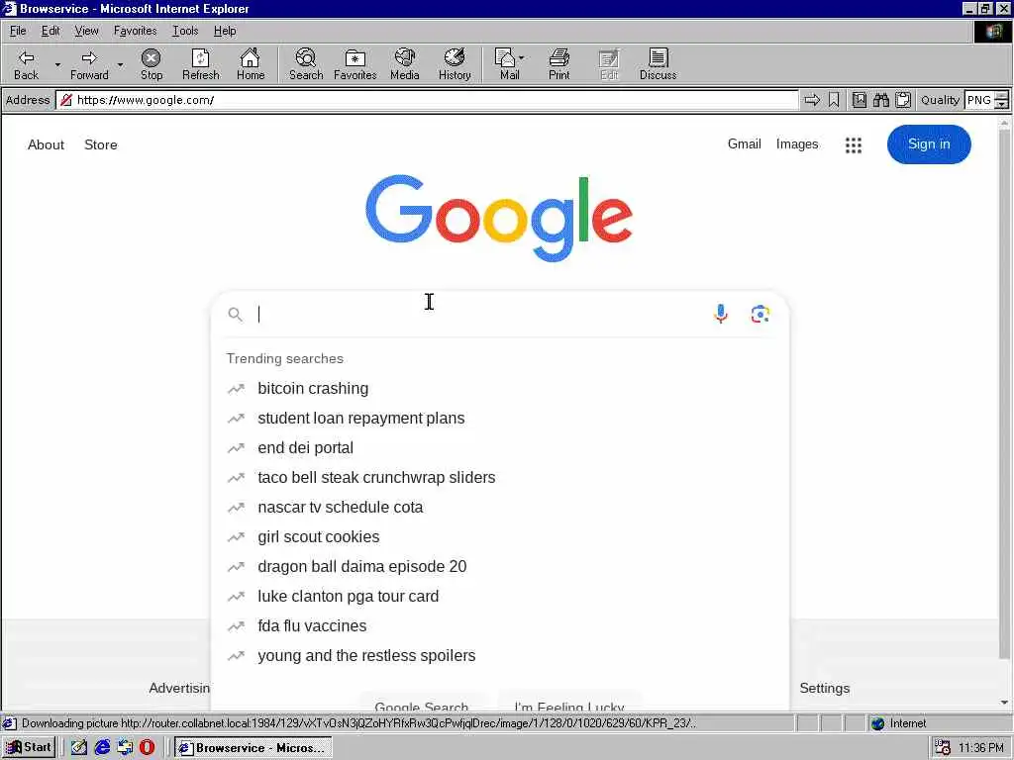This screenshot has height=760, width=1014.
Task: Go to the Home page button
Action: coord(251,64)
